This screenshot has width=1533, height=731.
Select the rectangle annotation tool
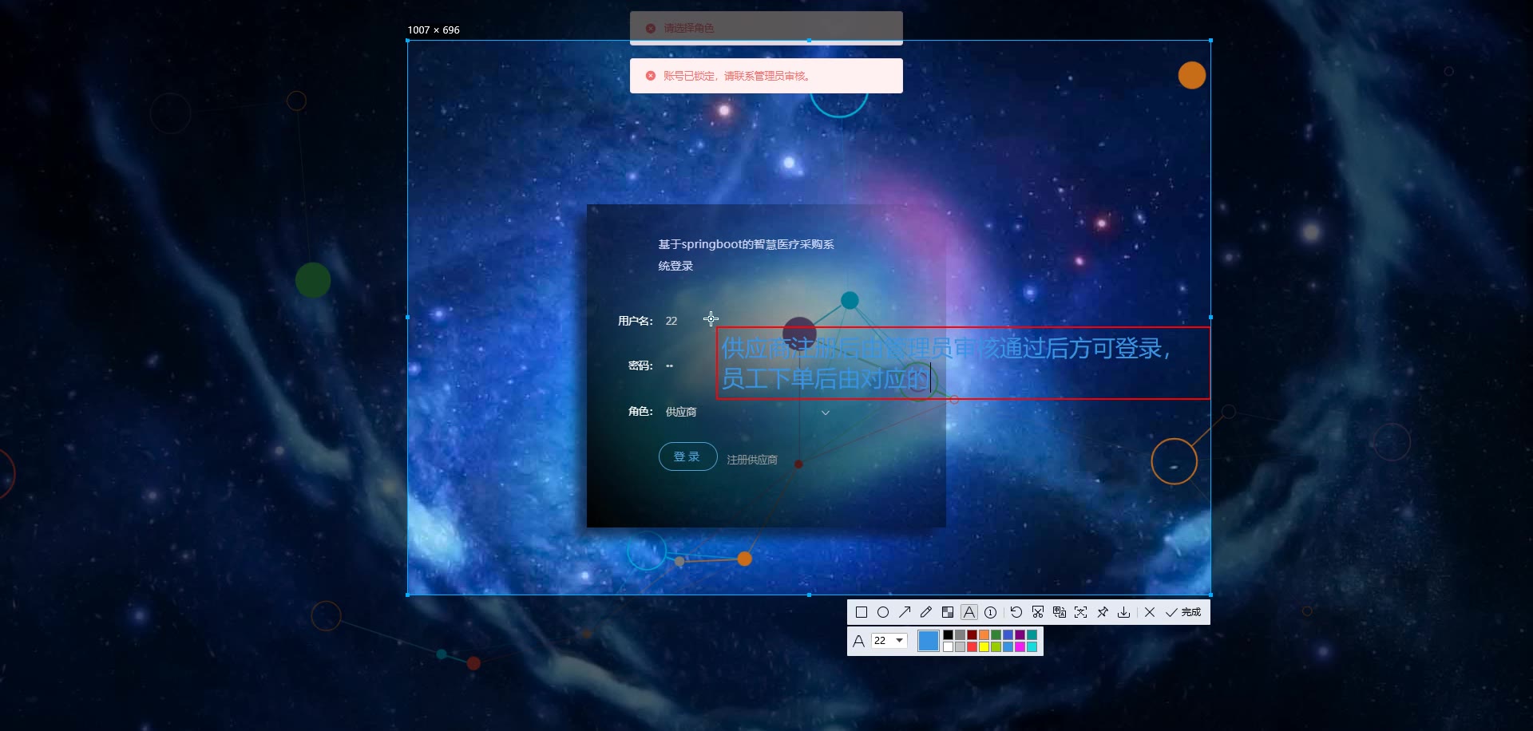click(x=861, y=612)
